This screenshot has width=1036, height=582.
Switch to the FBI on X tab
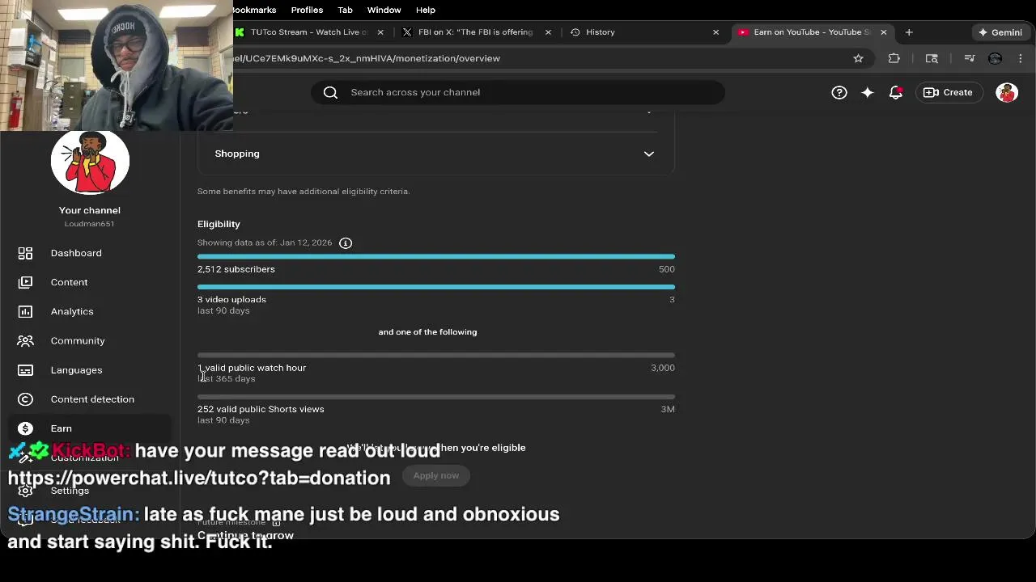[x=475, y=32]
